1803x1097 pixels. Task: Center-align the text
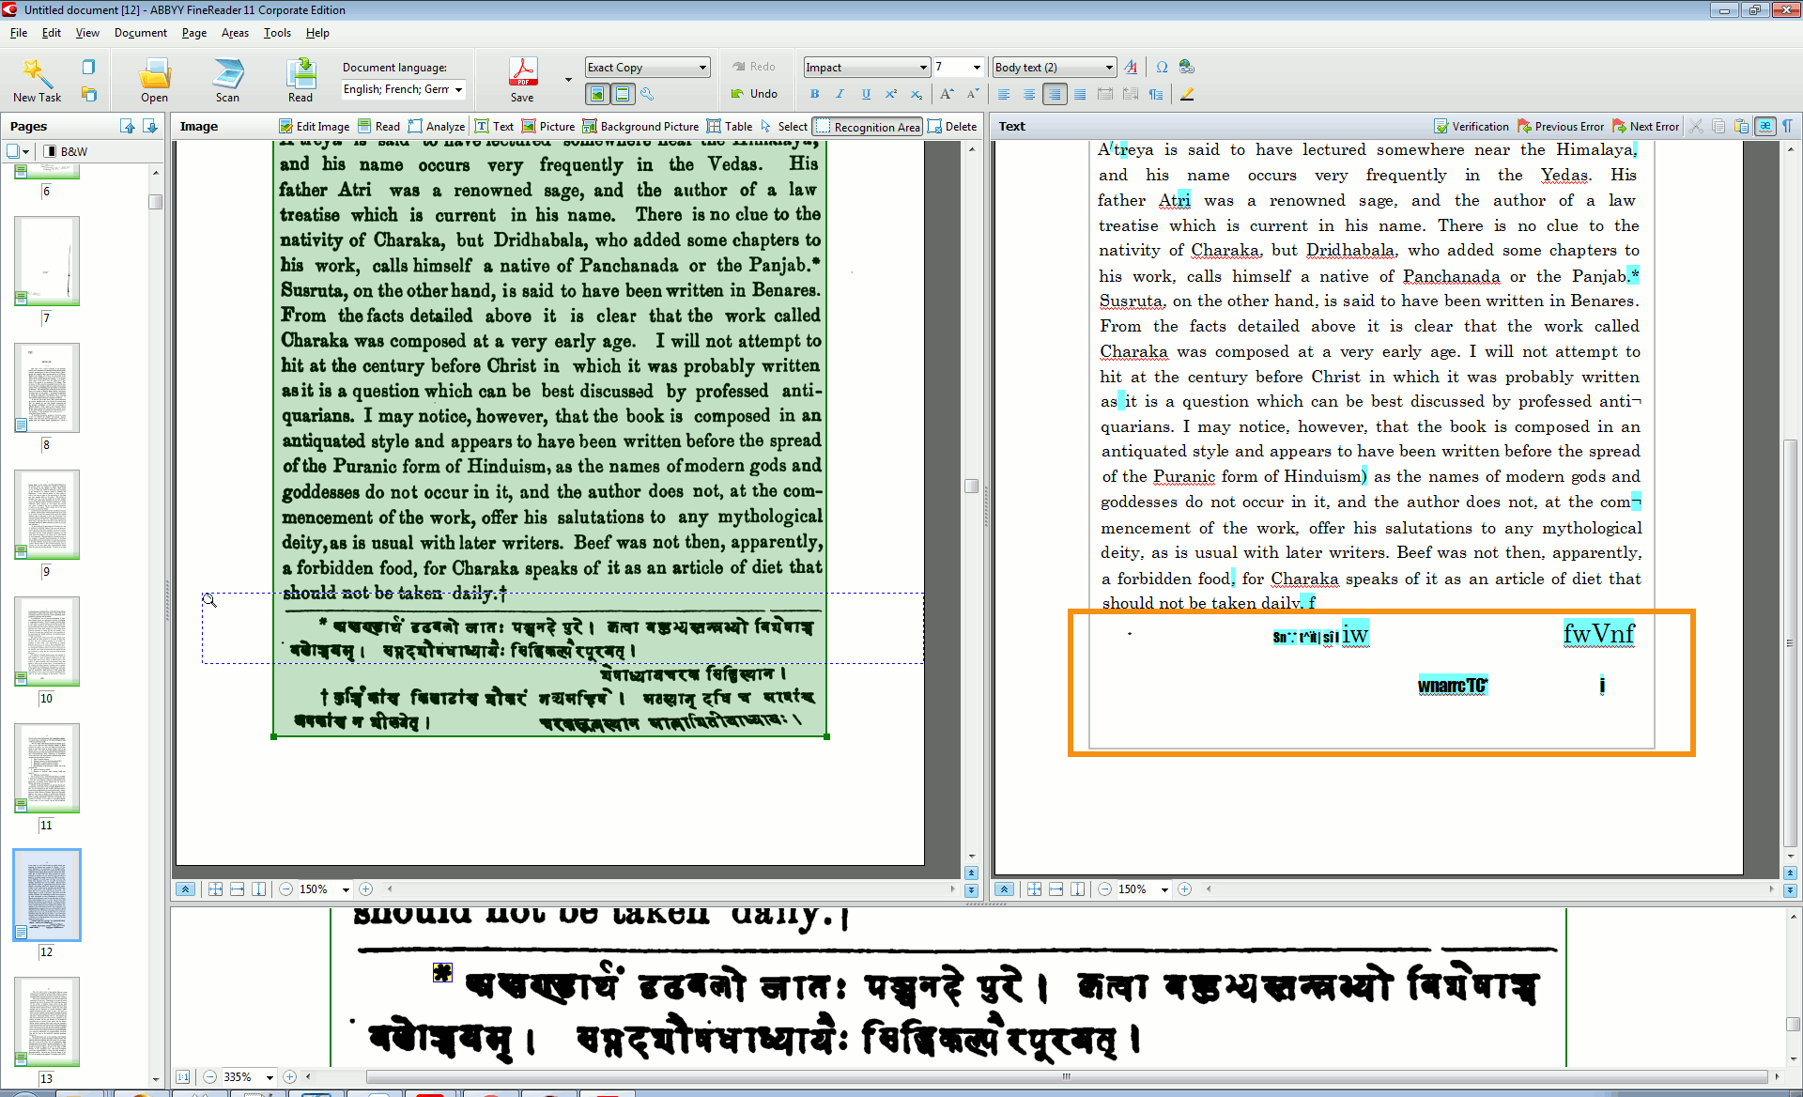[x=1029, y=94]
